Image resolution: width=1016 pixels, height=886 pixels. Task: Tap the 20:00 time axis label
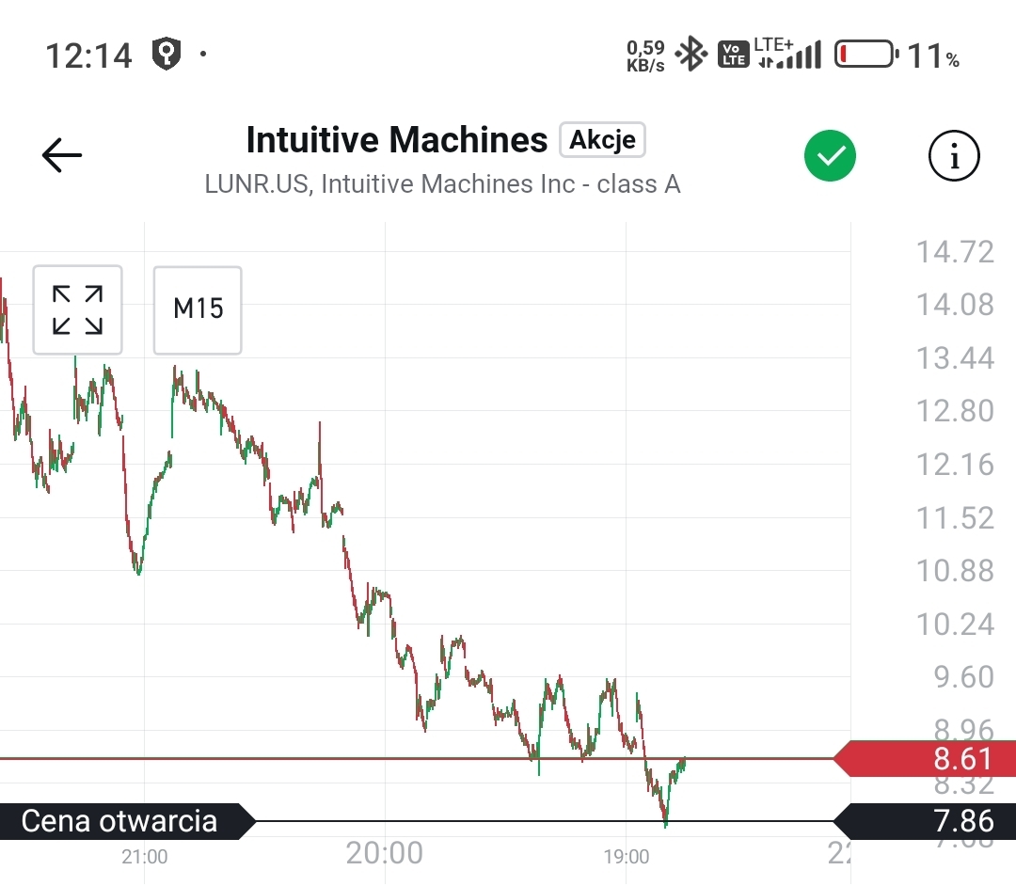click(x=384, y=853)
